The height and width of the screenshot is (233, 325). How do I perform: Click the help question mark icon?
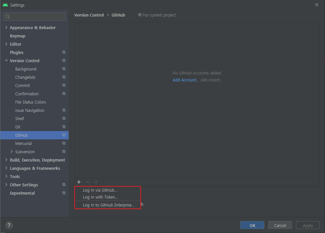click(9, 225)
